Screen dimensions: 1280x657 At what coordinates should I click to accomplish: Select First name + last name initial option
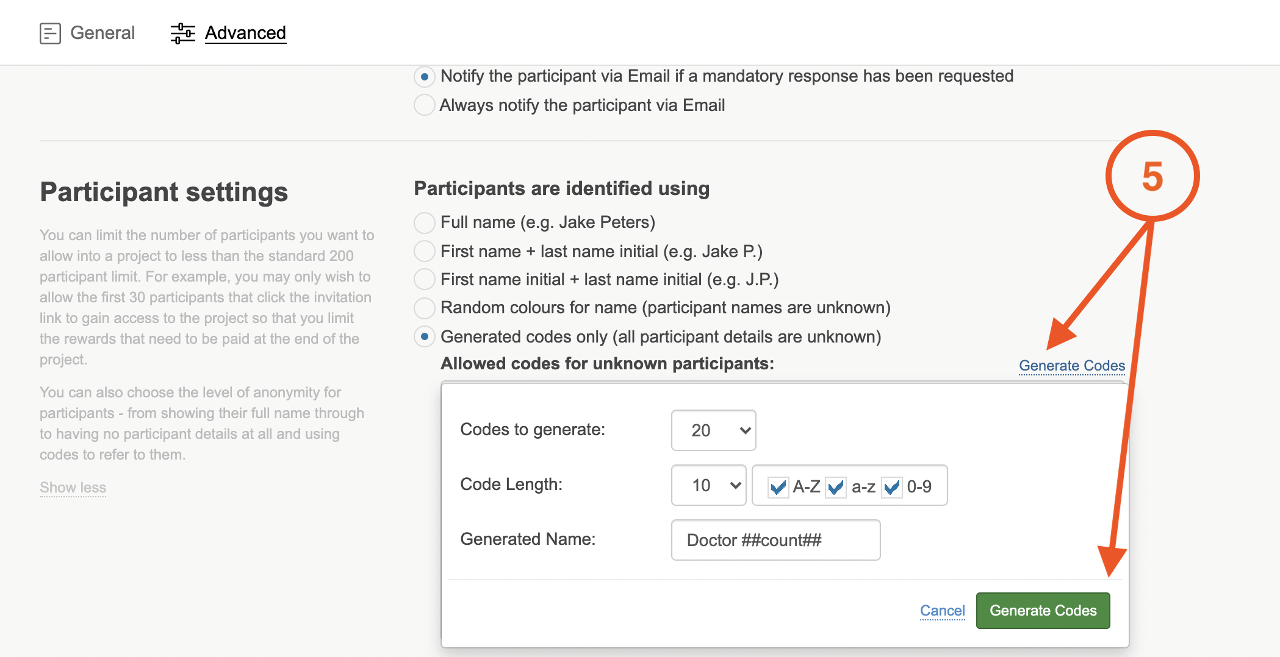tap(425, 251)
